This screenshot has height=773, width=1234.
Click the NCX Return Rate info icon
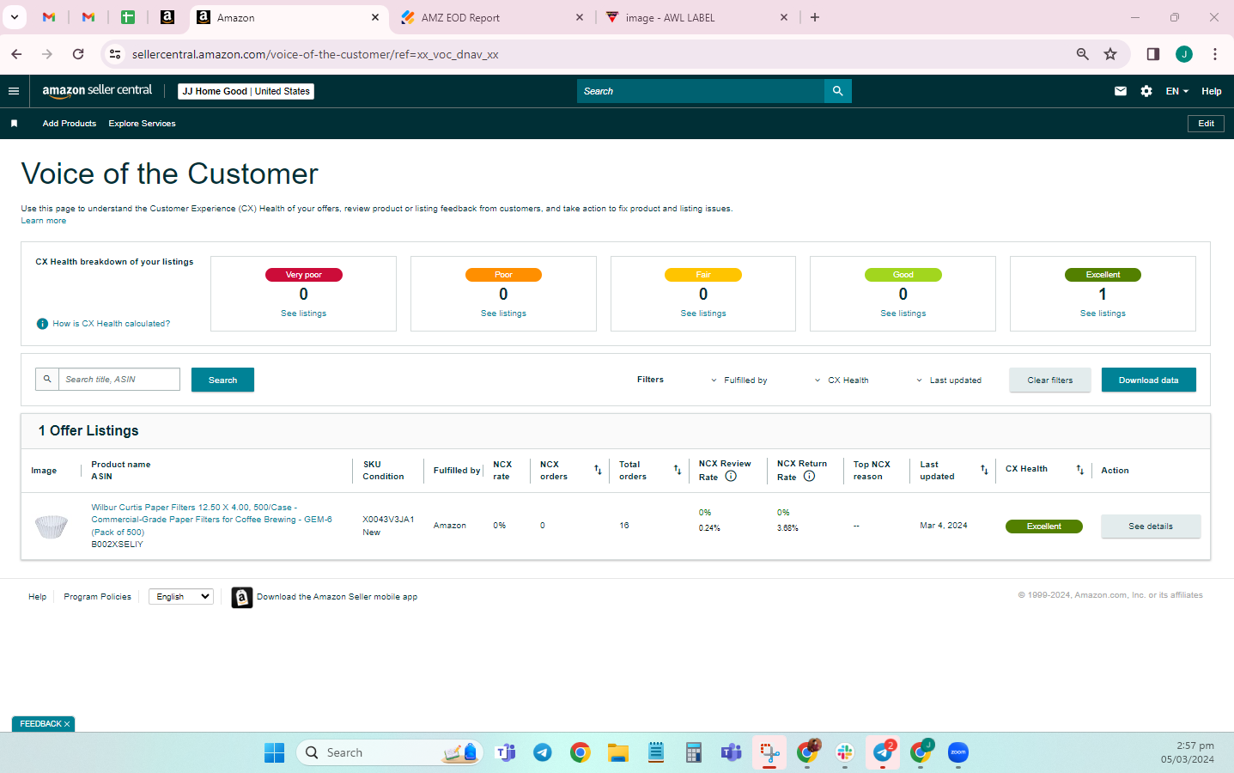pos(809,476)
